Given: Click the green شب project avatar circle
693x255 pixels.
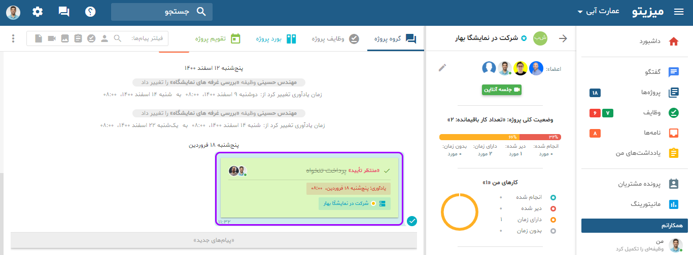Looking at the screenshot, I should tap(540, 38).
